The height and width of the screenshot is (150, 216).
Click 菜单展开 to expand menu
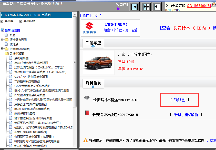pyautogui.click(x=10, y=21)
